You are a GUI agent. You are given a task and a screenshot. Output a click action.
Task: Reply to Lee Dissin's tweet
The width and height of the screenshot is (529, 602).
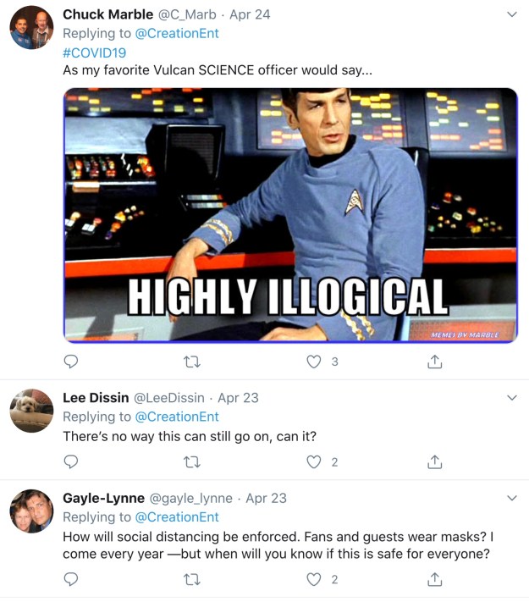tap(70, 461)
